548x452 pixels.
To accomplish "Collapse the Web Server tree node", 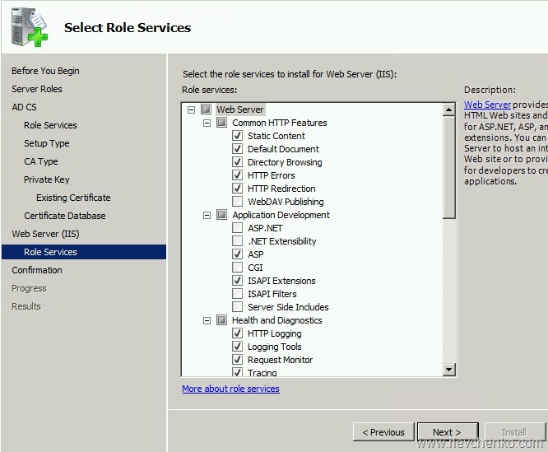I will [191, 110].
